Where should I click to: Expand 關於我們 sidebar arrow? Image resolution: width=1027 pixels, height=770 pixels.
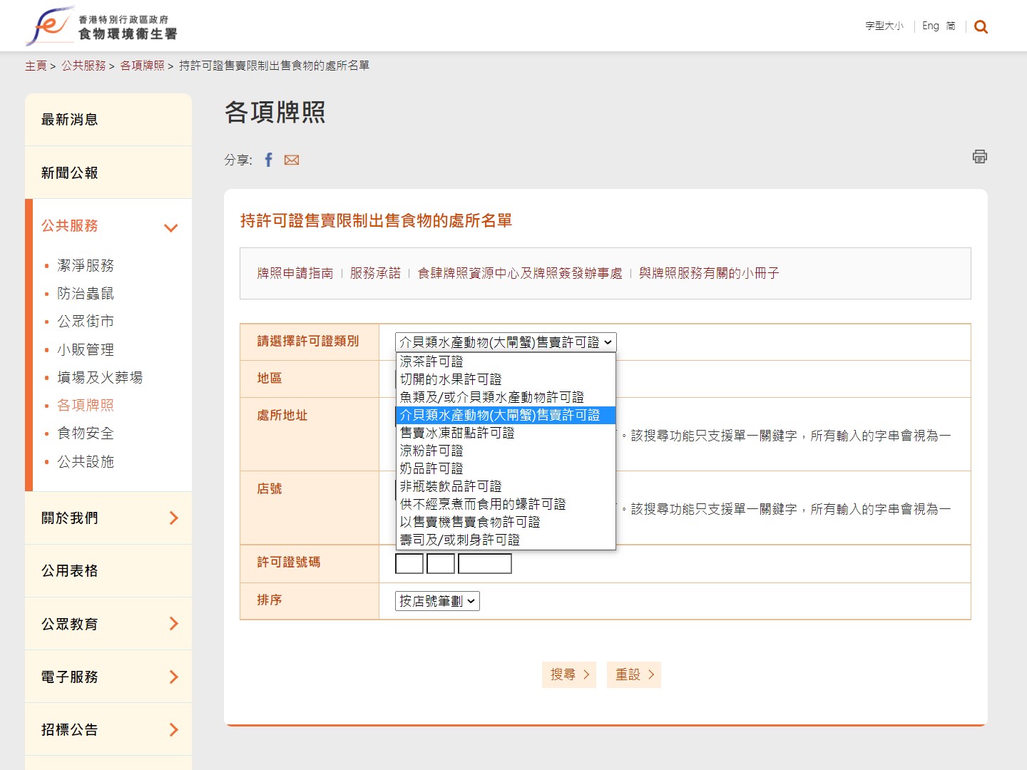pyautogui.click(x=173, y=518)
